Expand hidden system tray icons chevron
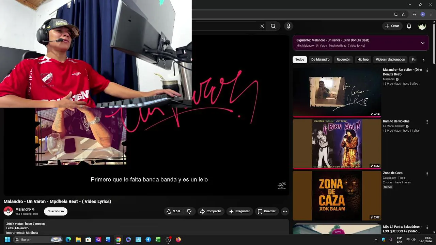Image resolution: width=436 pixels, height=245 pixels. coord(376,240)
